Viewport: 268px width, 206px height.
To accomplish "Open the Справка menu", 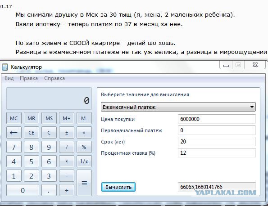I will tap(55, 78).
